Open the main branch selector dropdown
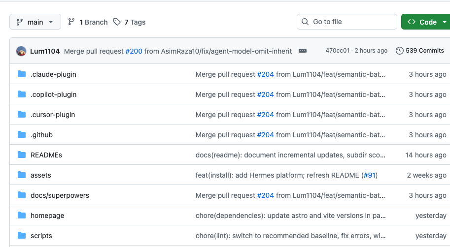450x247 pixels. click(35, 22)
